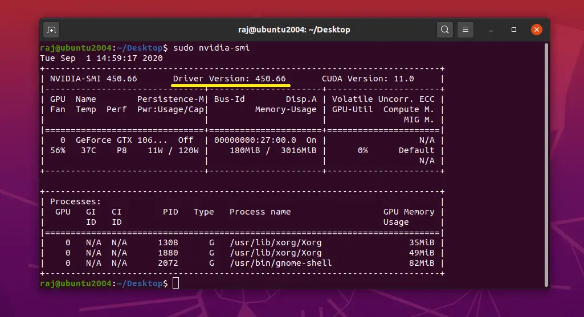
Task: Click /usr/lib/xorg/Xorg in PID 1880 row
Action: [x=276, y=253]
